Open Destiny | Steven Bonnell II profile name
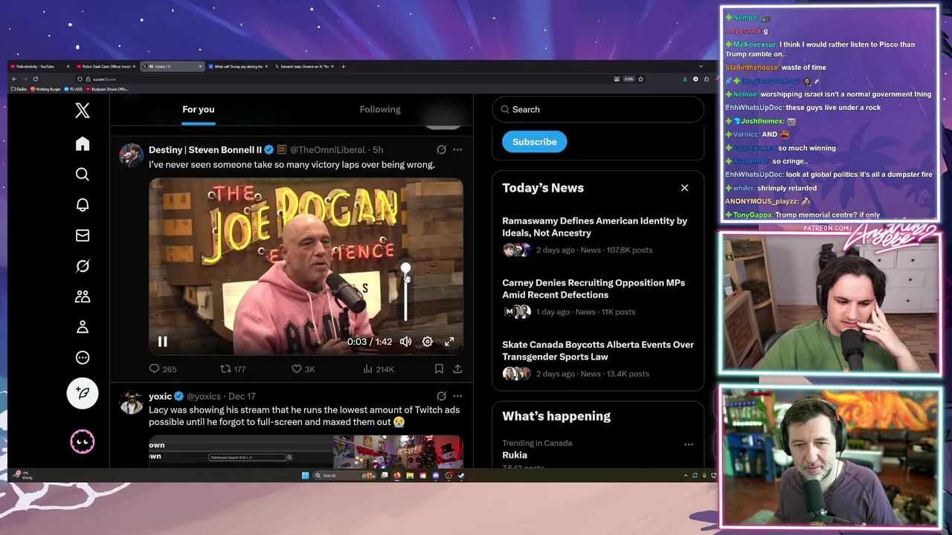Viewport: 952px width, 535px height. pos(205,149)
